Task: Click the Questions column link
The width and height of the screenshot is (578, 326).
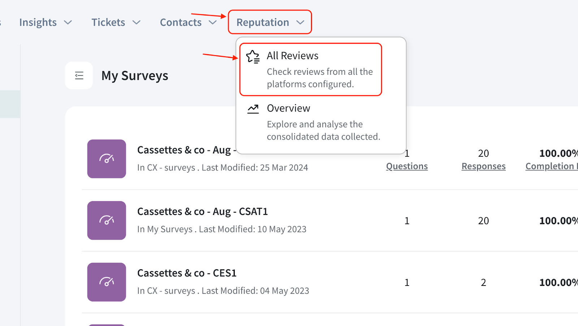Action: pos(407,166)
